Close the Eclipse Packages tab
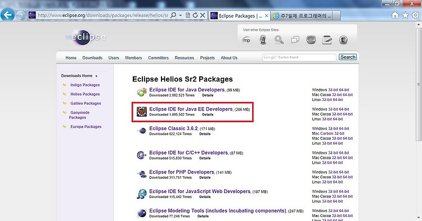The width and height of the screenshot is (422, 221). point(267,16)
